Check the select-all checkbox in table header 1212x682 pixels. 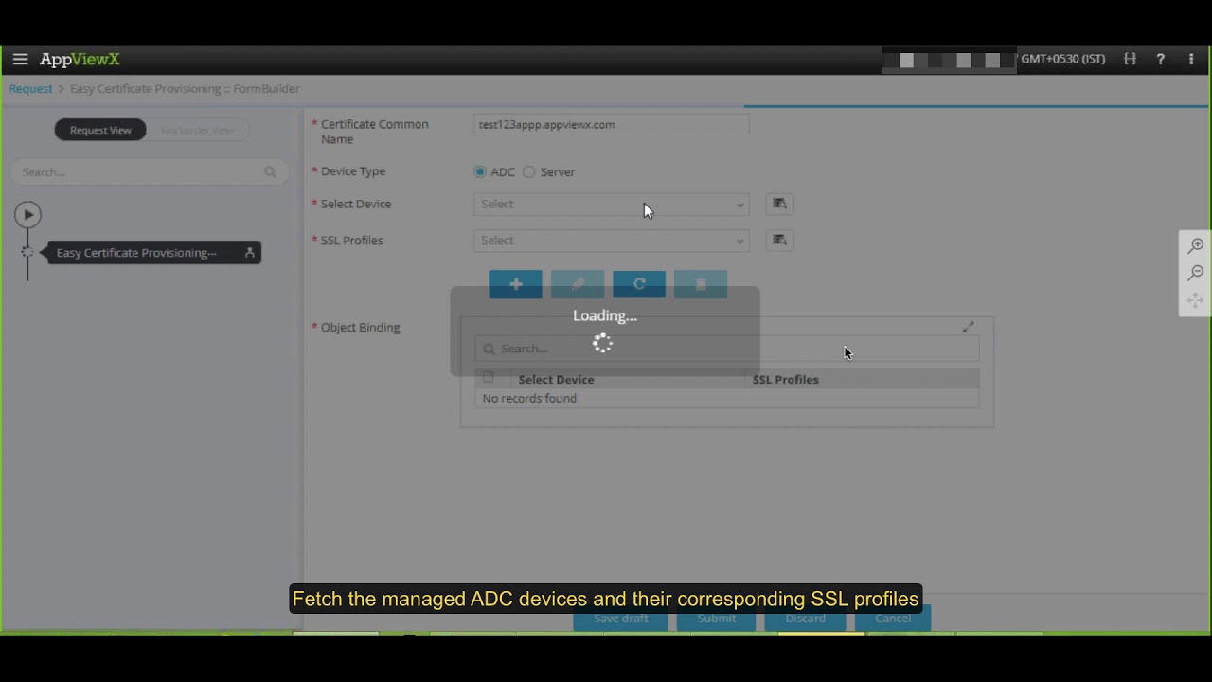pos(488,378)
